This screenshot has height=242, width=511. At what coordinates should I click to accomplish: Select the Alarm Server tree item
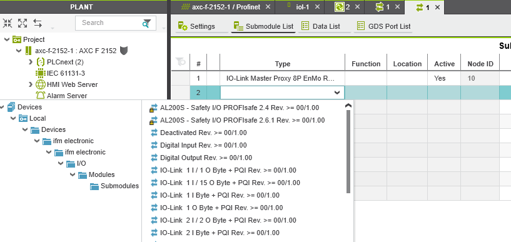pyautogui.click(x=67, y=96)
